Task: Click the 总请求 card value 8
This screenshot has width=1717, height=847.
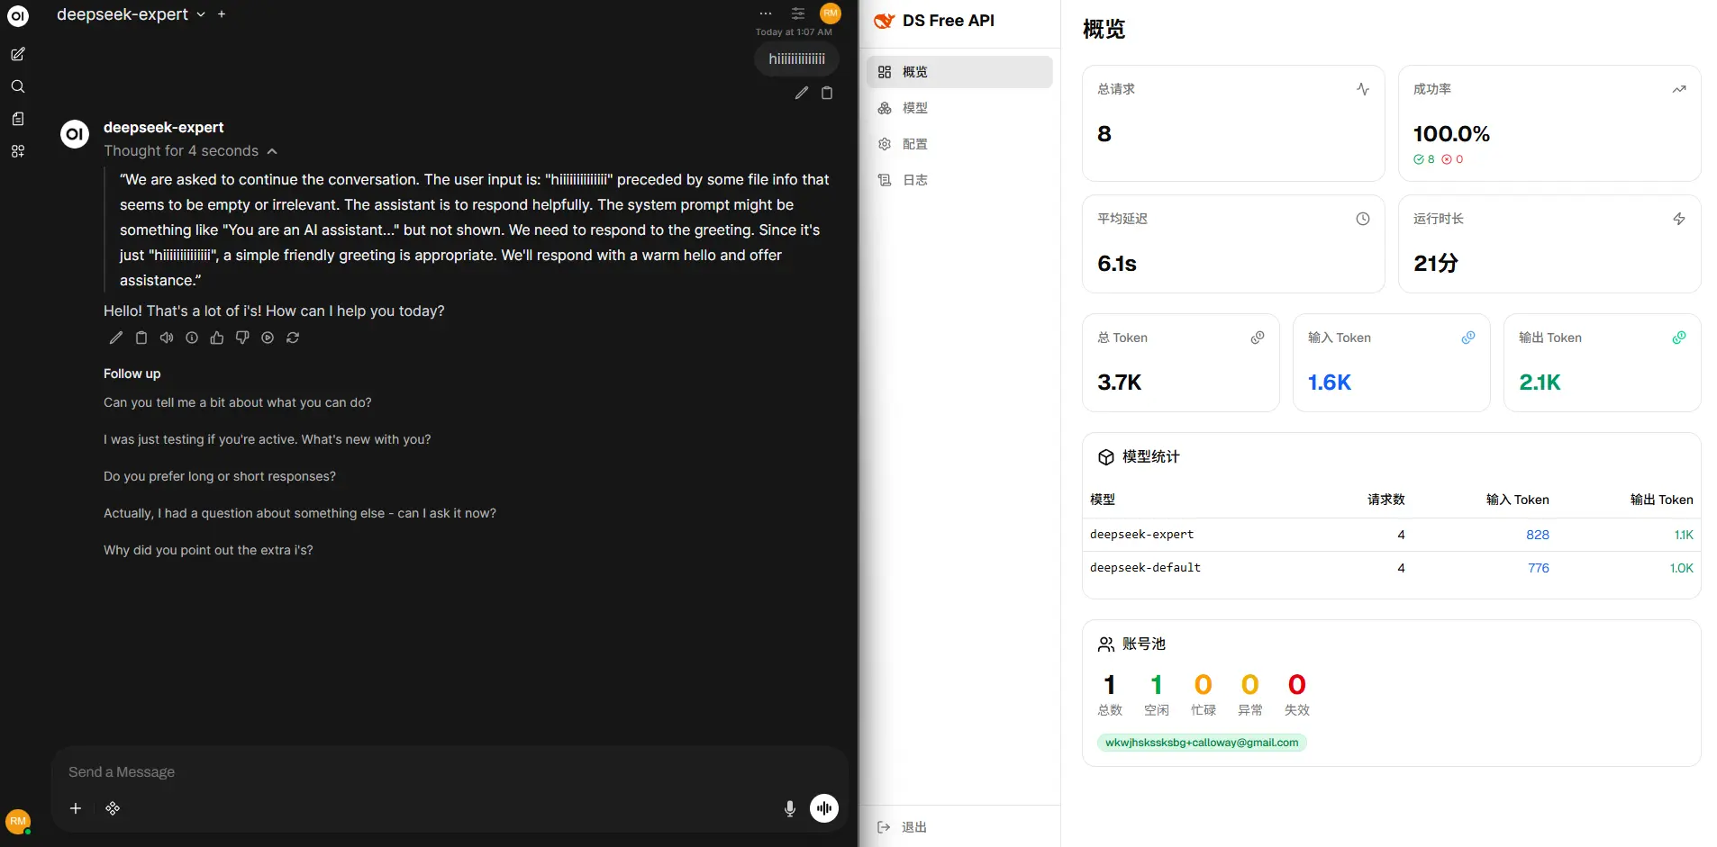Action: click(x=1104, y=134)
